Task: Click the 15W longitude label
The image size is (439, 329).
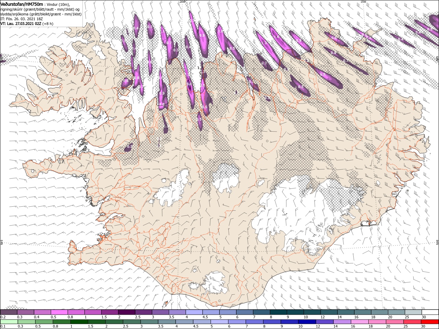Action: pos(363,2)
